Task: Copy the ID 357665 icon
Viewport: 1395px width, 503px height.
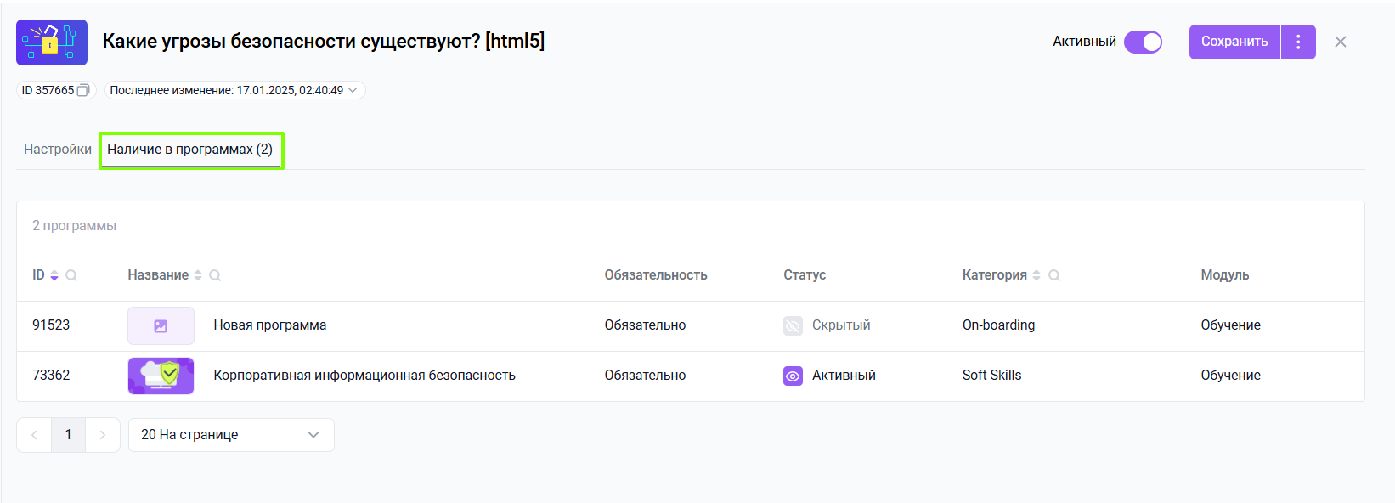Action: pyautogui.click(x=83, y=90)
